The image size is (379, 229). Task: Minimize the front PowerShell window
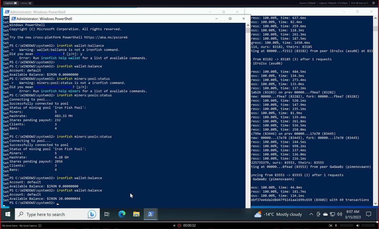(x=216, y=19)
